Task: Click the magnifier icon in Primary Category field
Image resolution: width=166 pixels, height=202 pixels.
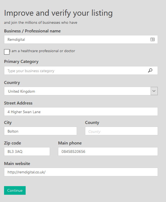Action: [x=150, y=70]
